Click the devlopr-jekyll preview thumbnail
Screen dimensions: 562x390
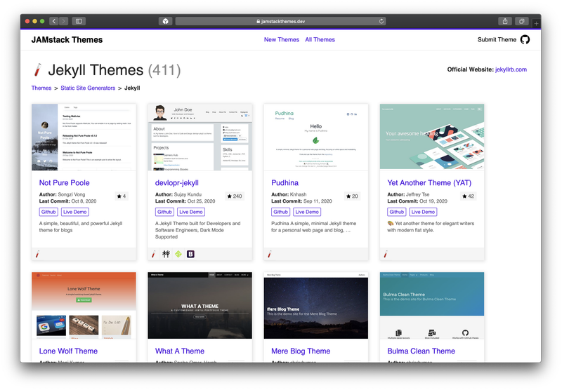[200, 137]
